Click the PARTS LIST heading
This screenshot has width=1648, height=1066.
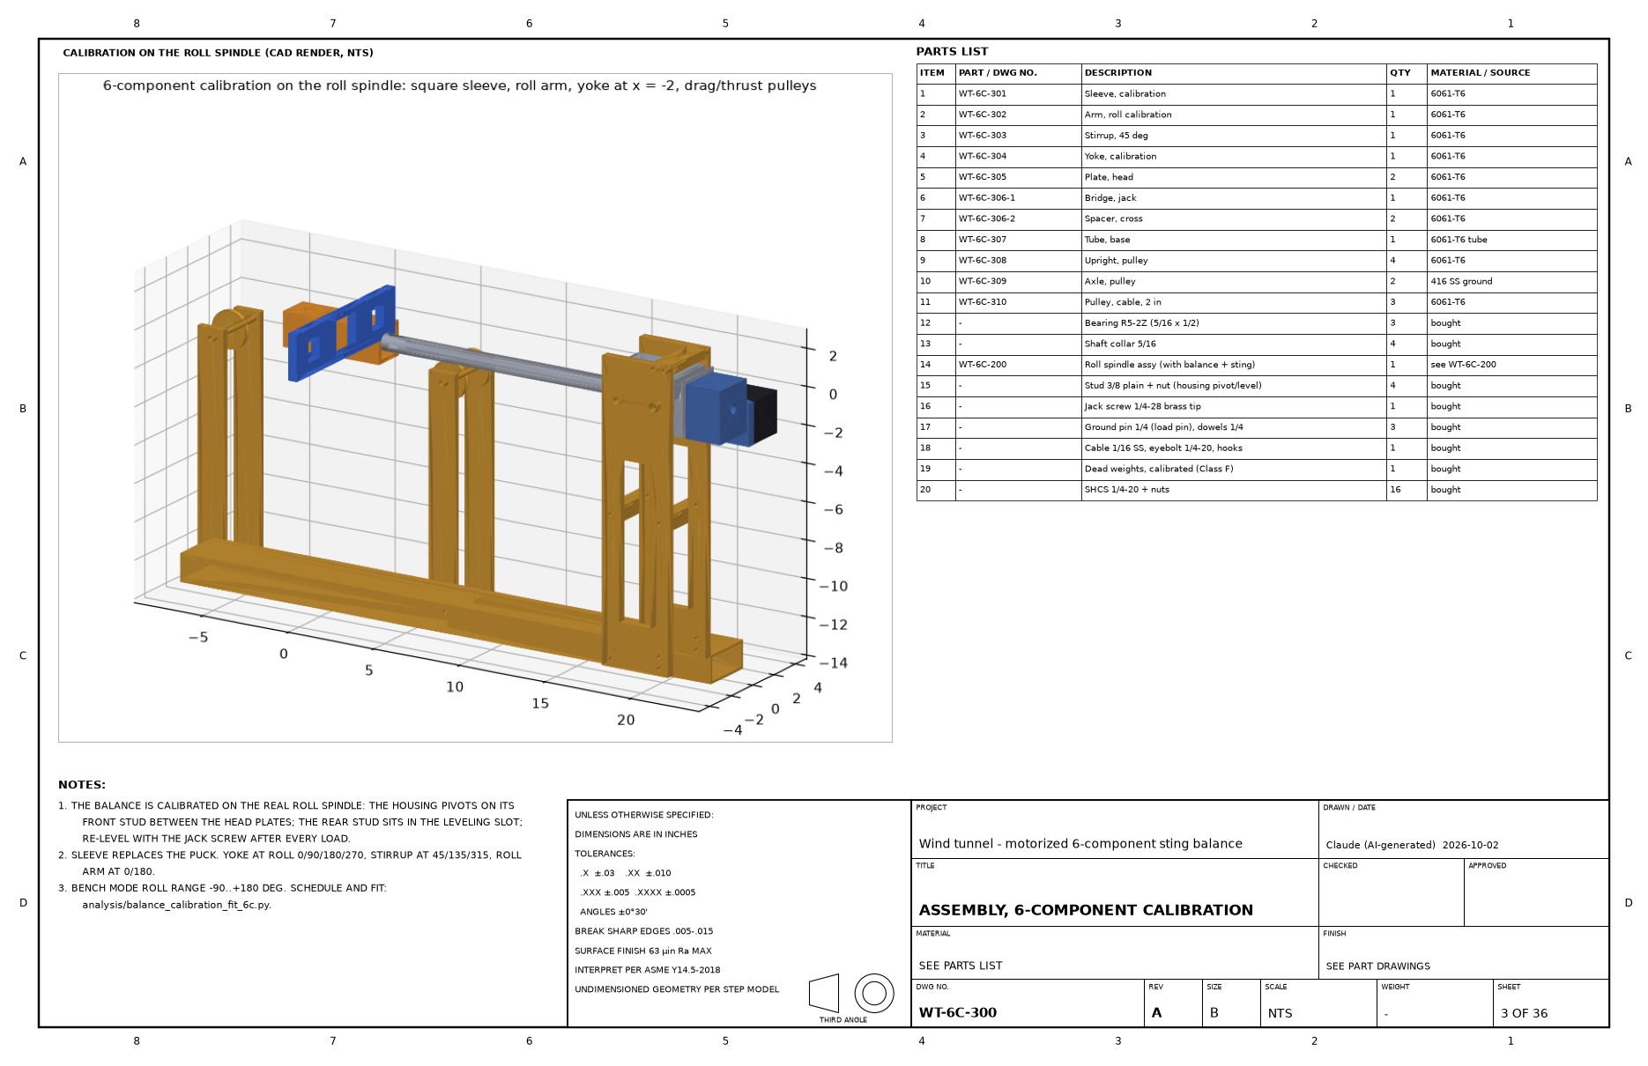click(x=952, y=52)
